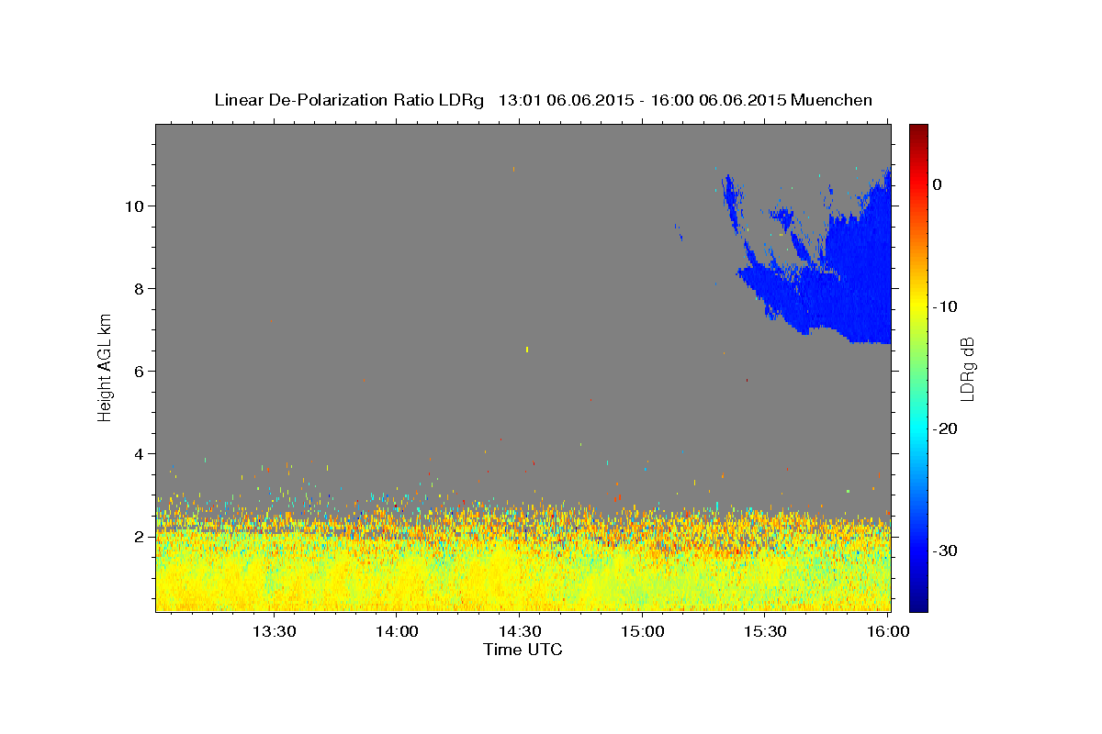This screenshot has width=1102, height=734.
Task: Click the 'Height AGL km' axis label
Action: [x=106, y=366]
